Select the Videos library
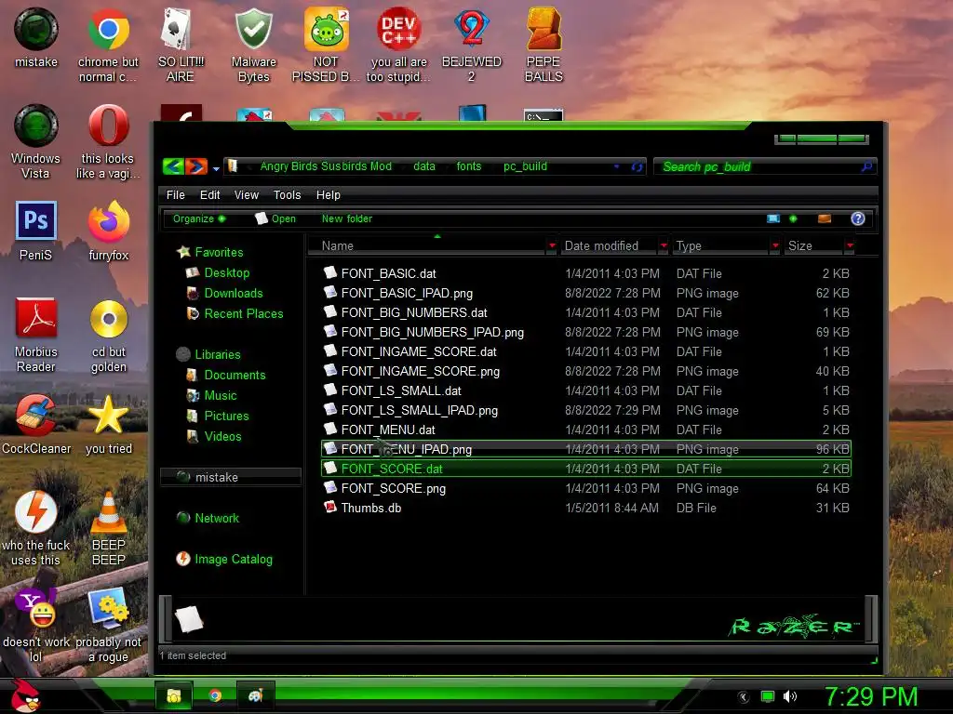Screen dimensions: 953x714 [x=222, y=437]
